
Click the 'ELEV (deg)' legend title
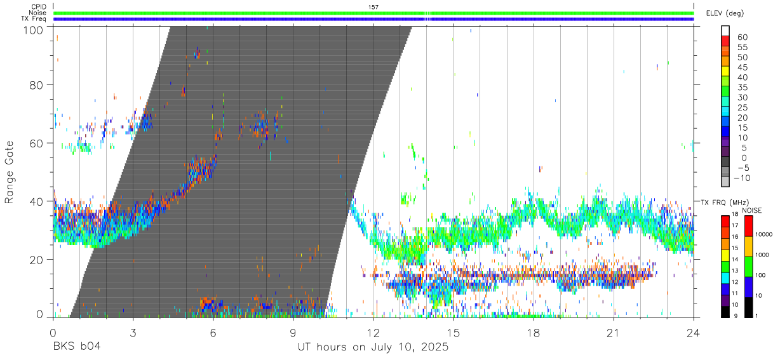click(724, 13)
